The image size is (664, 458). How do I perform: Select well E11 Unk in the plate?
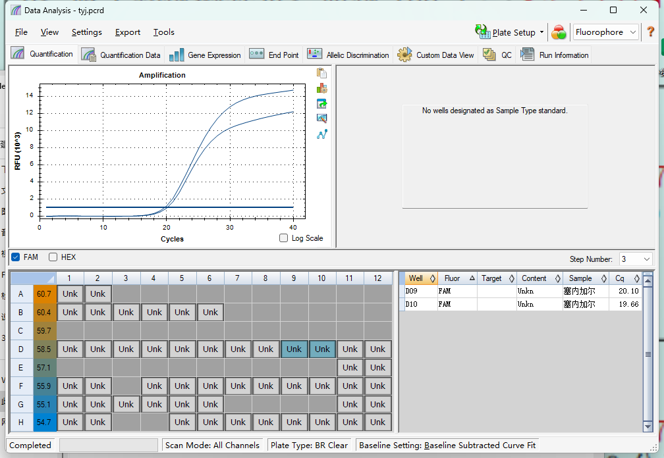pos(350,367)
